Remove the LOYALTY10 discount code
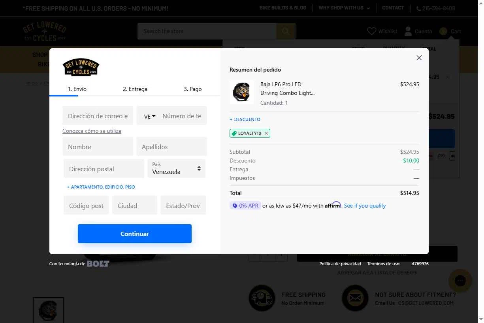 click(x=266, y=133)
